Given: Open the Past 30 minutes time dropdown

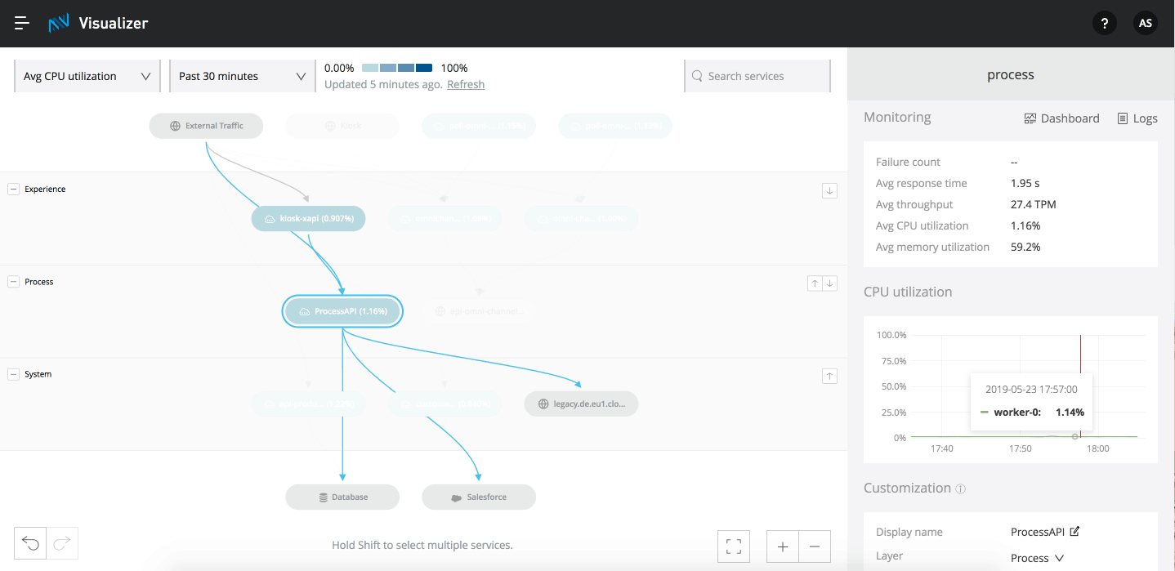Looking at the screenshot, I should pos(241,75).
